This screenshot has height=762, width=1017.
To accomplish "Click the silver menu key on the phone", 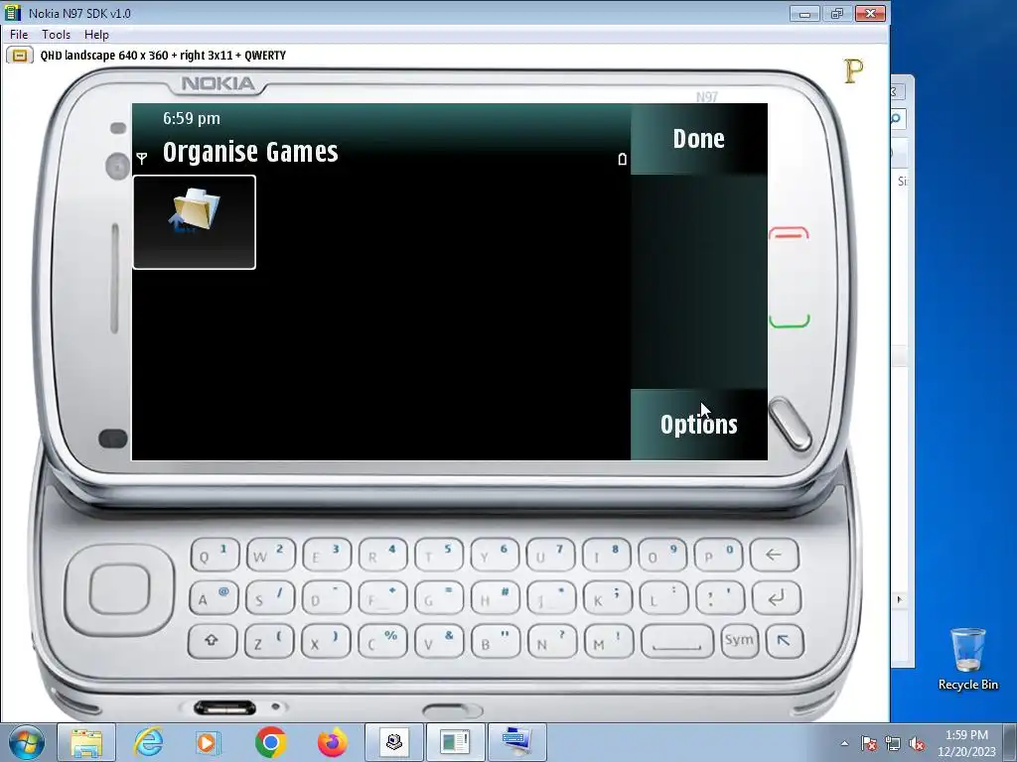I will coord(790,424).
